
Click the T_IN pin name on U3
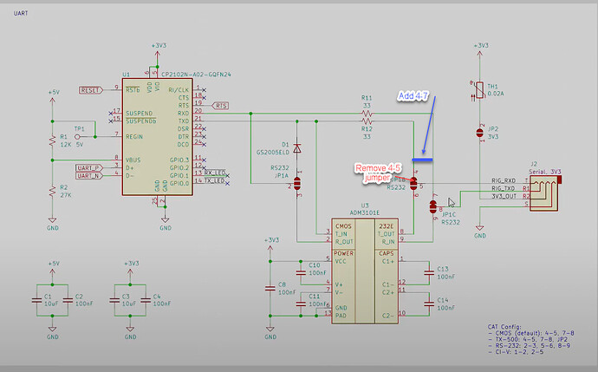(x=341, y=234)
